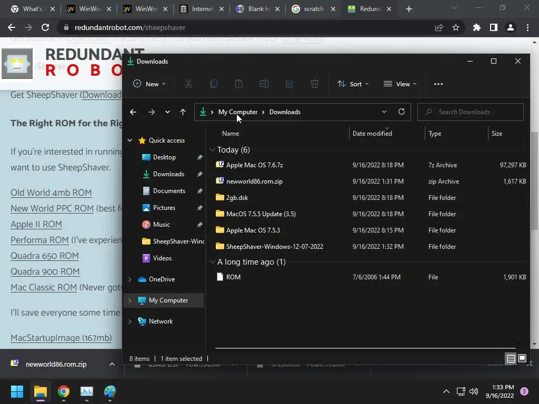Click the Cut scissors icon in Explorer toolbar
This screenshot has width=539, height=404.
tap(188, 84)
